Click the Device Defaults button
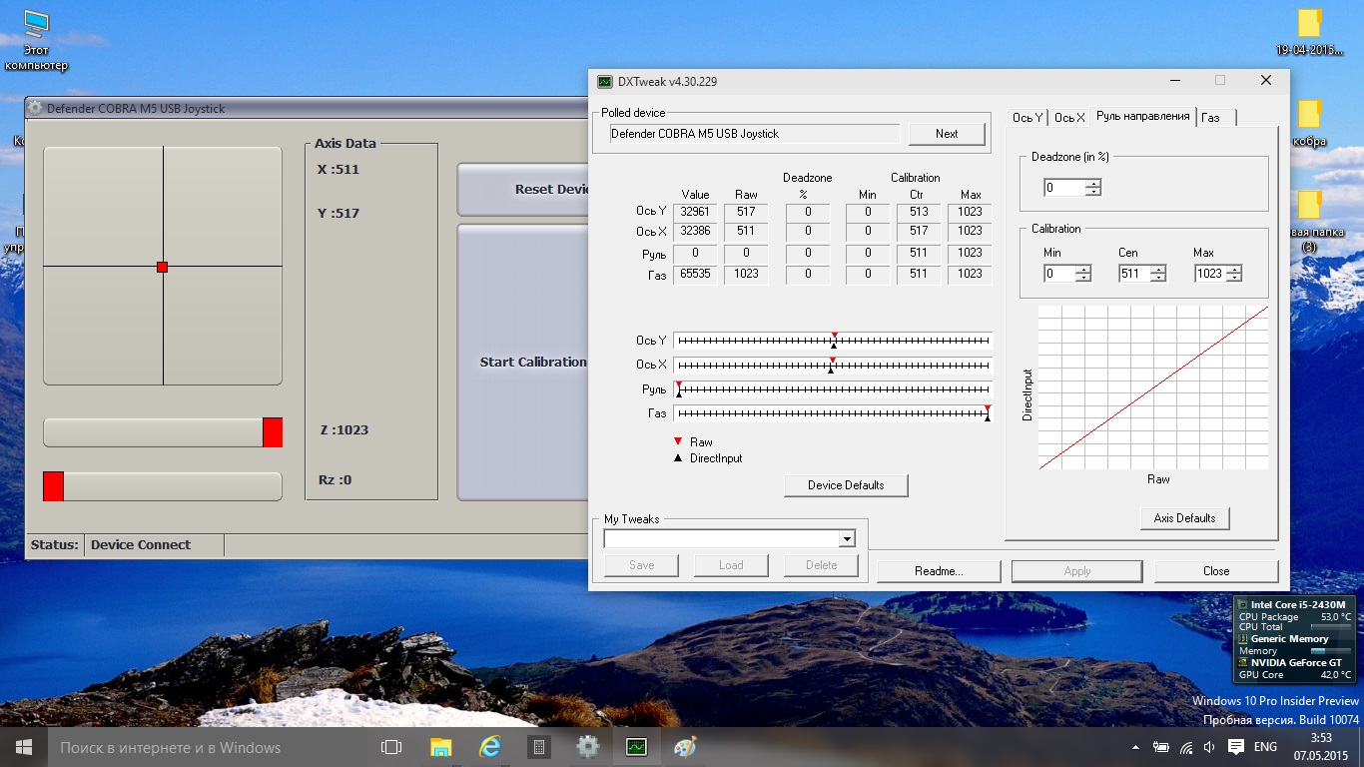The height and width of the screenshot is (767, 1364). pyautogui.click(x=846, y=485)
